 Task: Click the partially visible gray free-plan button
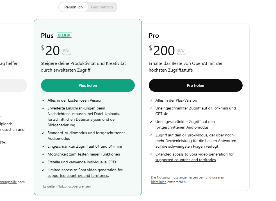13,85
